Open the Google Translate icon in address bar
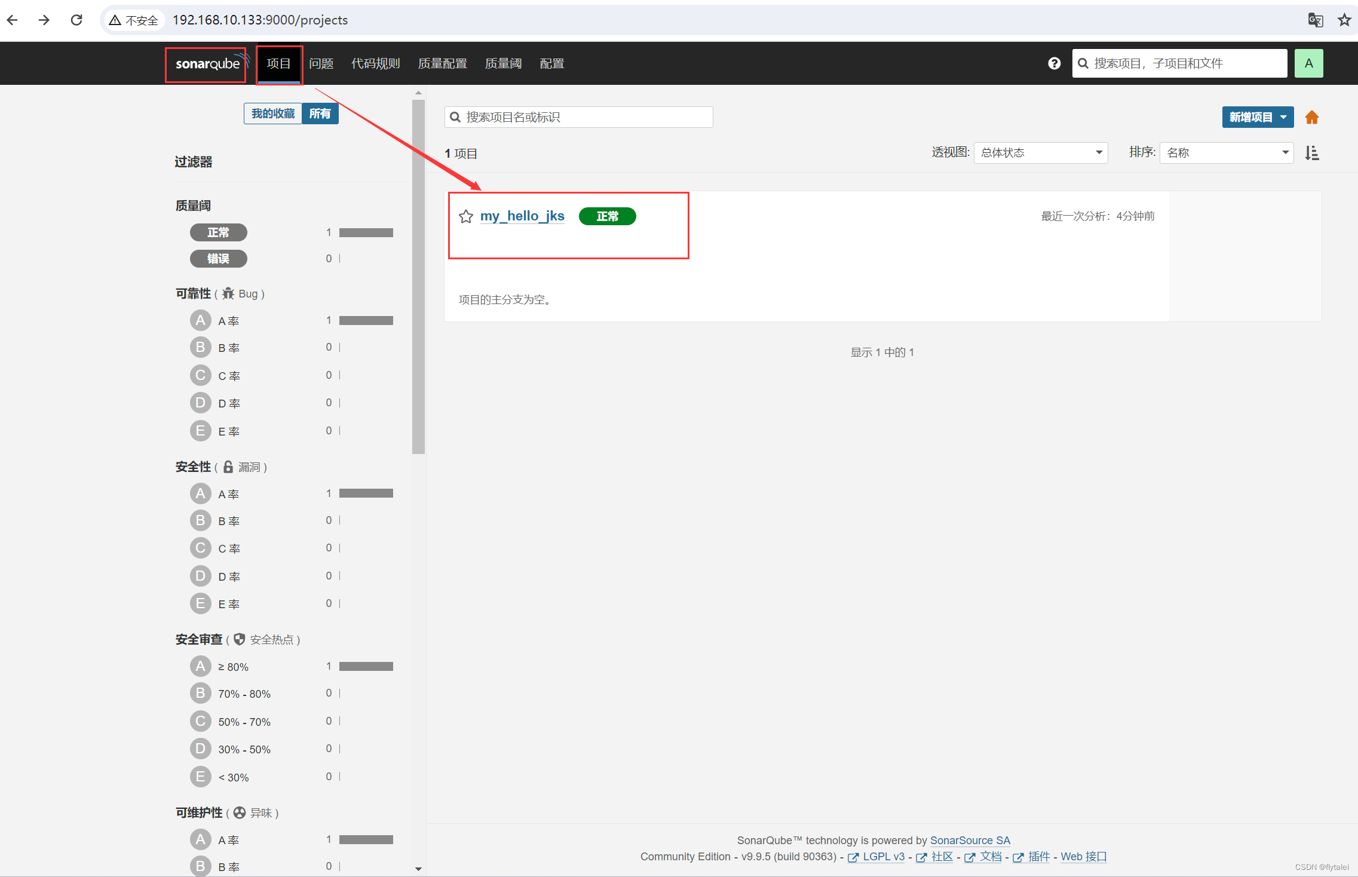Viewport: 1358px width, 877px height. [x=1315, y=20]
